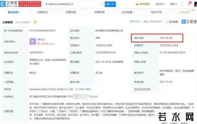Expand the text introduction dropdown above the table

click(x=135, y=21)
